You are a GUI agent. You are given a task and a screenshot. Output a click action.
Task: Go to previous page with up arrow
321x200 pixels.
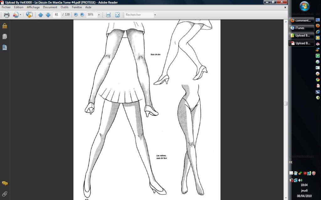(x=40, y=15)
